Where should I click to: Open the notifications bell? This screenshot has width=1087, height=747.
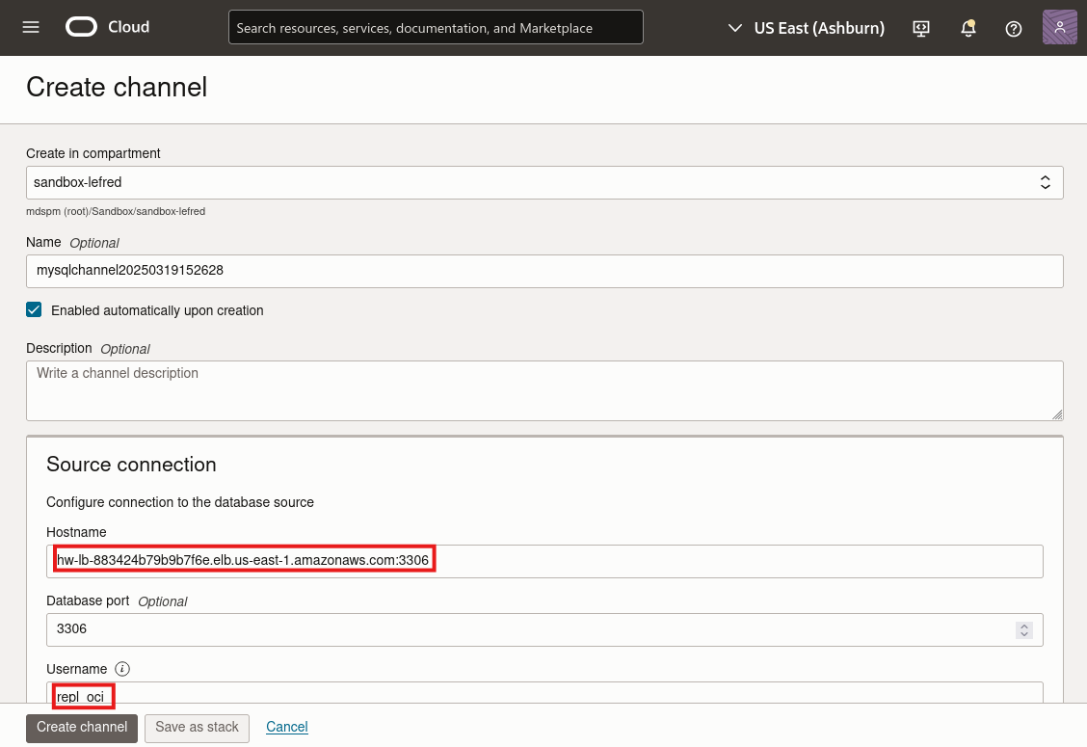968,28
